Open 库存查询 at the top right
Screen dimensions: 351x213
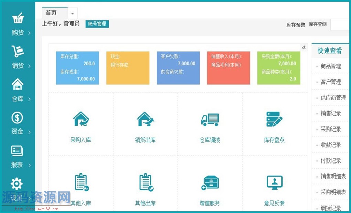tap(318, 25)
